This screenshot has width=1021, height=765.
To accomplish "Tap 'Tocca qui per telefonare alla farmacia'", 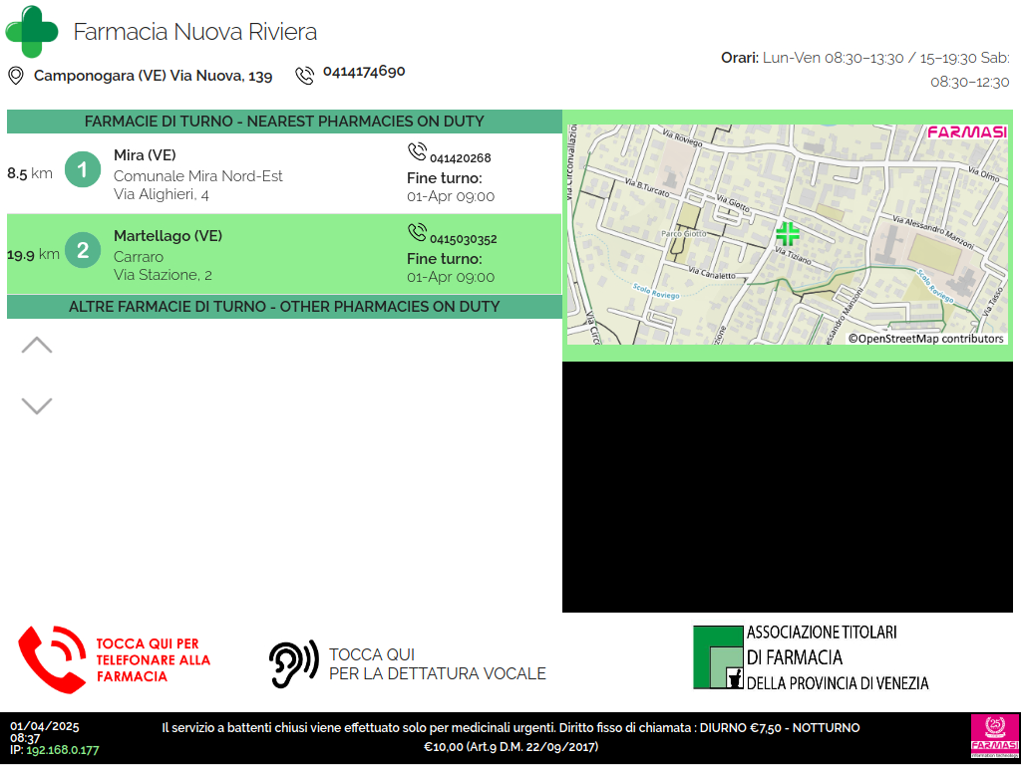I will click(x=154, y=660).
